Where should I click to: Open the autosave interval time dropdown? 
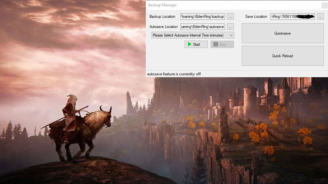tap(193, 35)
